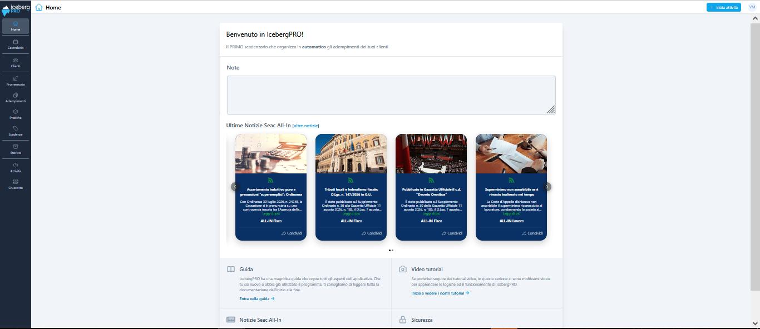Click 'ALL-IN Fisco' label on Decreto Omnibus card

click(431, 221)
